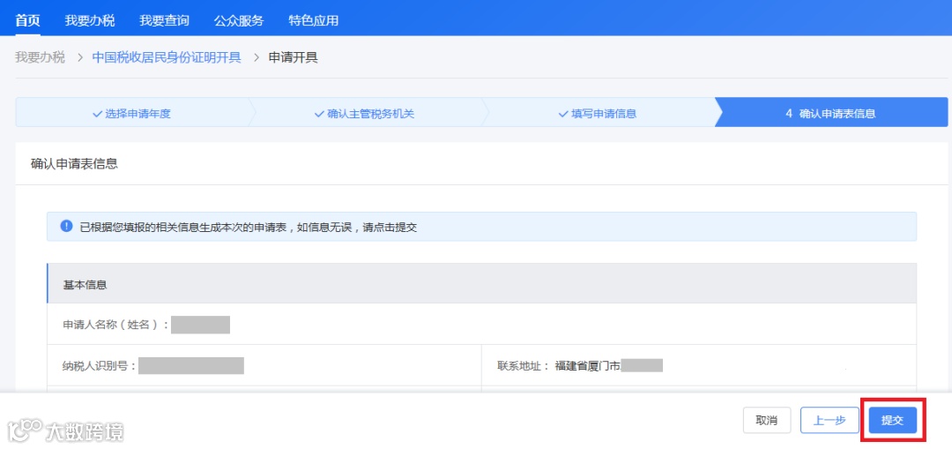
Task: Go to step 选择申请年度
Action: coord(131,113)
